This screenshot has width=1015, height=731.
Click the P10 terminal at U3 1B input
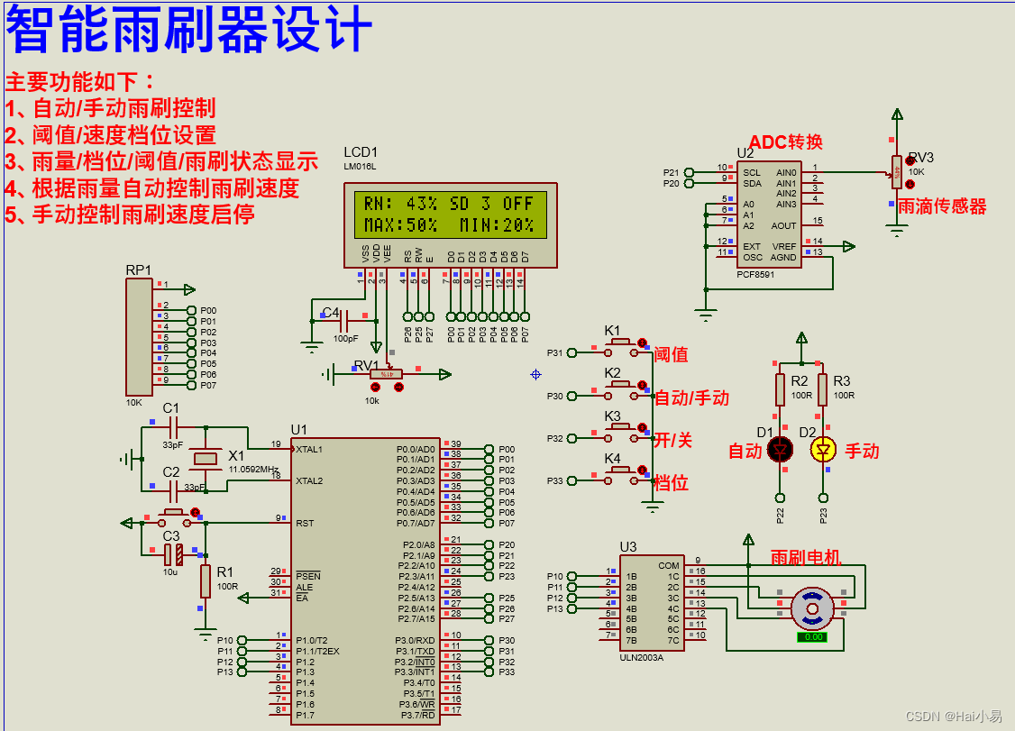[x=572, y=576]
